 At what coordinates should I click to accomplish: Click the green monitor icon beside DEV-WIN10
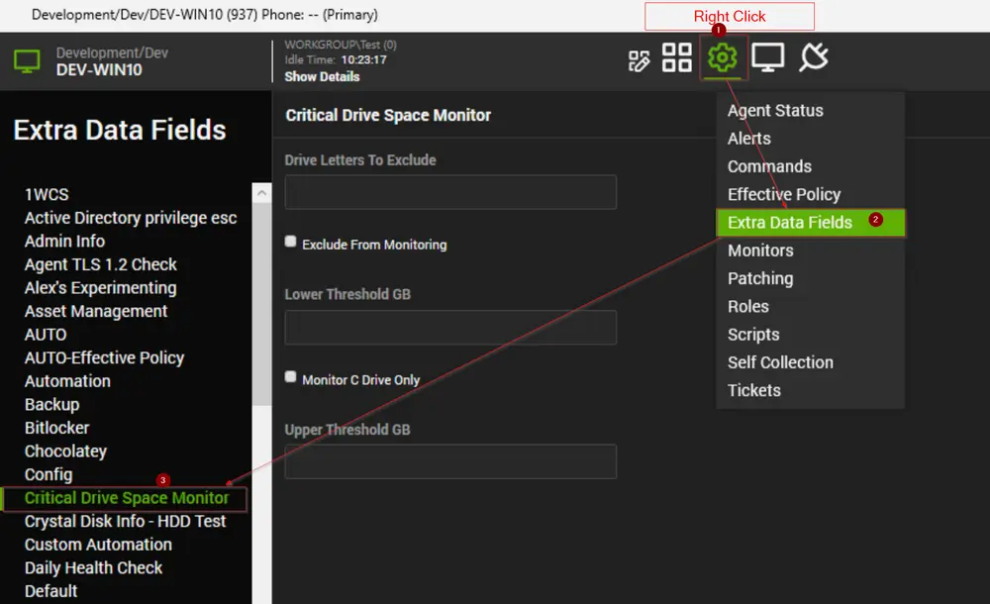click(x=27, y=61)
